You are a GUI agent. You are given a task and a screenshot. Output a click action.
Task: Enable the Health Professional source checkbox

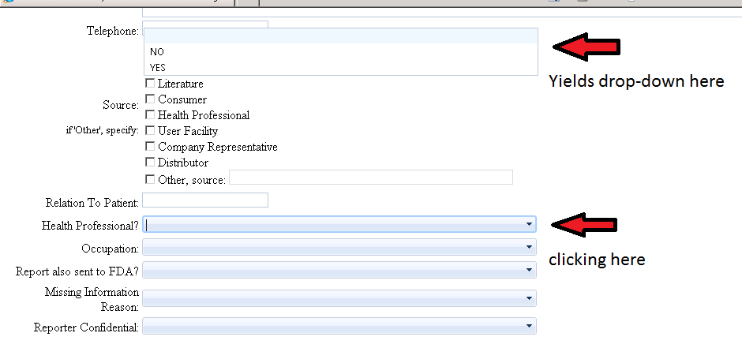pos(150,115)
